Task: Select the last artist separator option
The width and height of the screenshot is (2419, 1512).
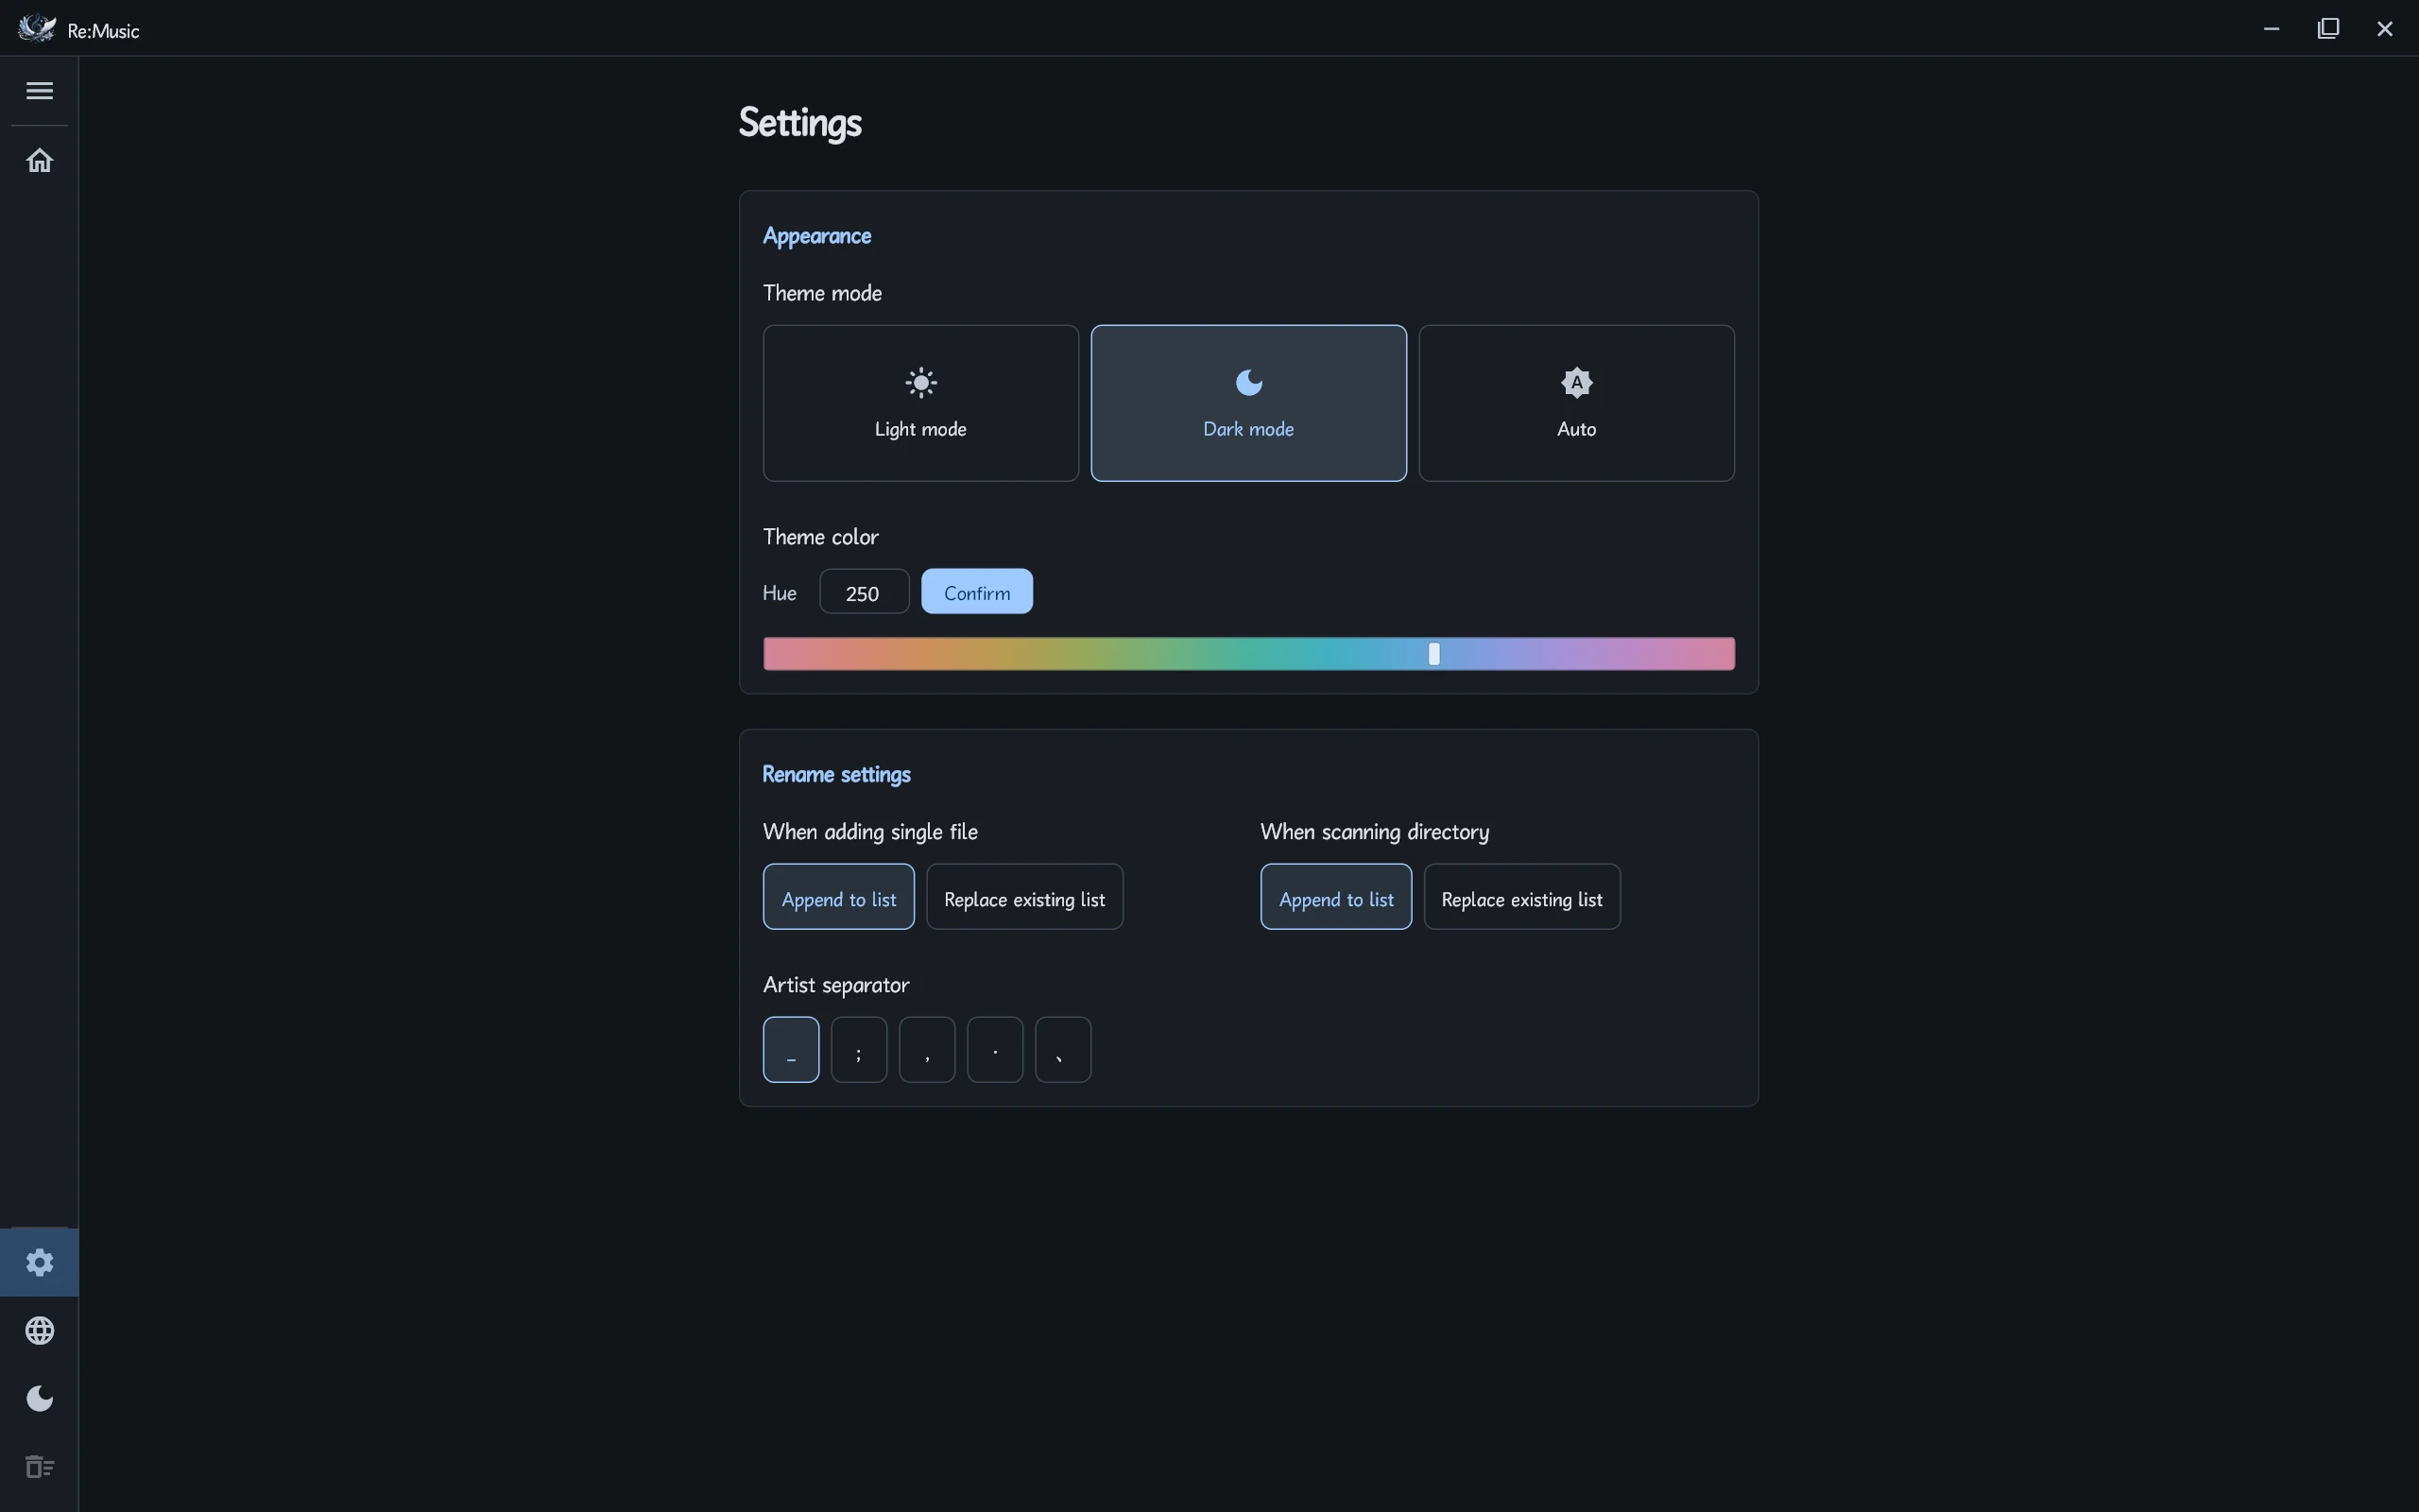Action: tap(1062, 1050)
